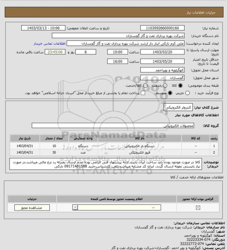Viewport: 227px width, 250px height.
Task: Click the quantity 10 cell
Action: [54, 146]
